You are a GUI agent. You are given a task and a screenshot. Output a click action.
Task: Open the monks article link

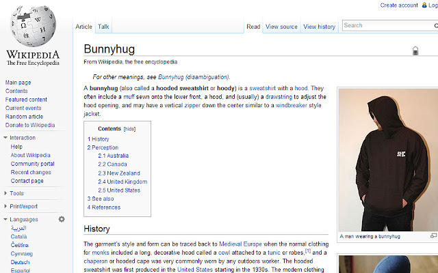(x=101, y=253)
